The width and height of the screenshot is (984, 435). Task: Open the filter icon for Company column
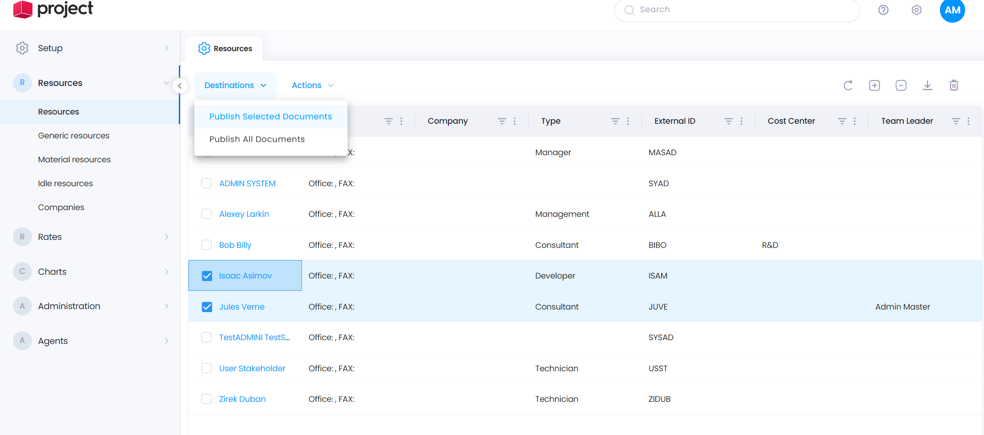pyautogui.click(x=502, y=121)
